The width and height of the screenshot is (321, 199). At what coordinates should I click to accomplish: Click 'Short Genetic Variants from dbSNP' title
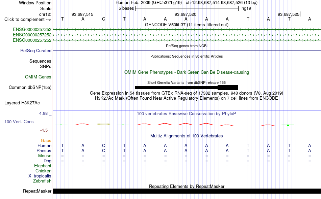click(x=187, y=82)
